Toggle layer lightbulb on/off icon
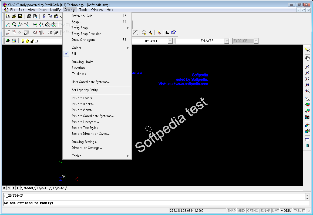 pyautogui.click(x=23, y=41)
